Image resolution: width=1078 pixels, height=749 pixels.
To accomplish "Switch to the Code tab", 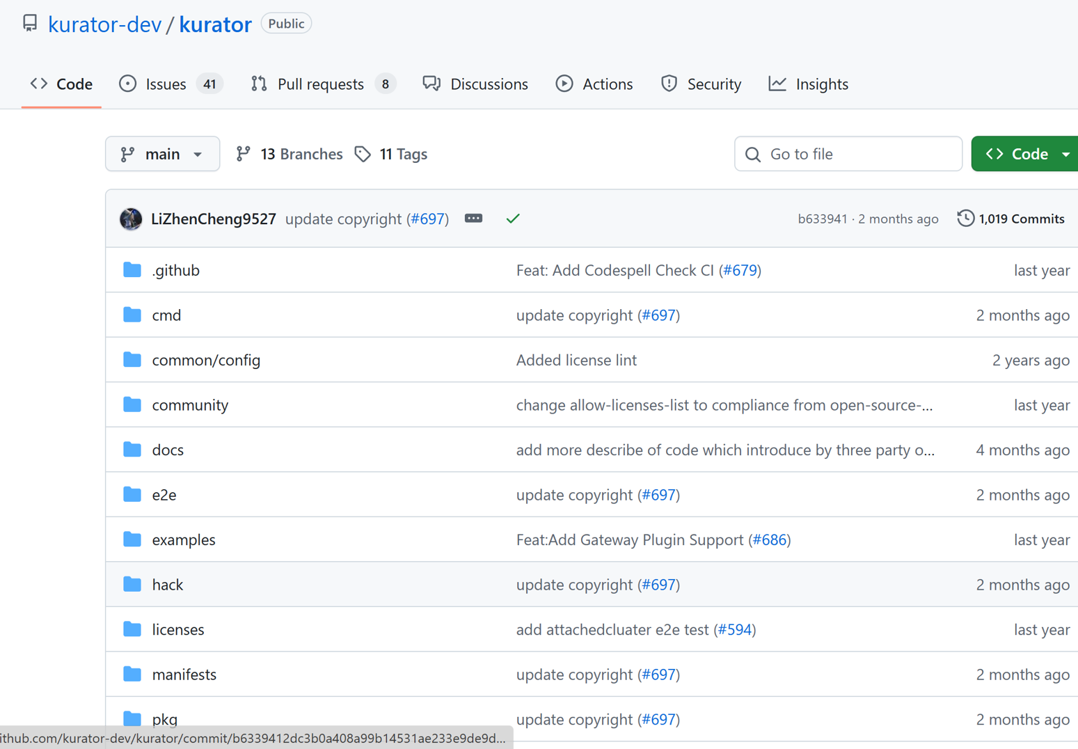I will pyautogui.click(x=61, y=84).
